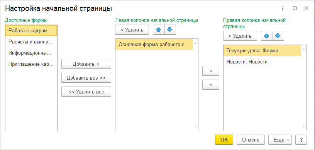The height and width of the screenshot is (150, 315).
Task: Click << Удалить все button
Action: pyautogui.click(x=86, y=92)
